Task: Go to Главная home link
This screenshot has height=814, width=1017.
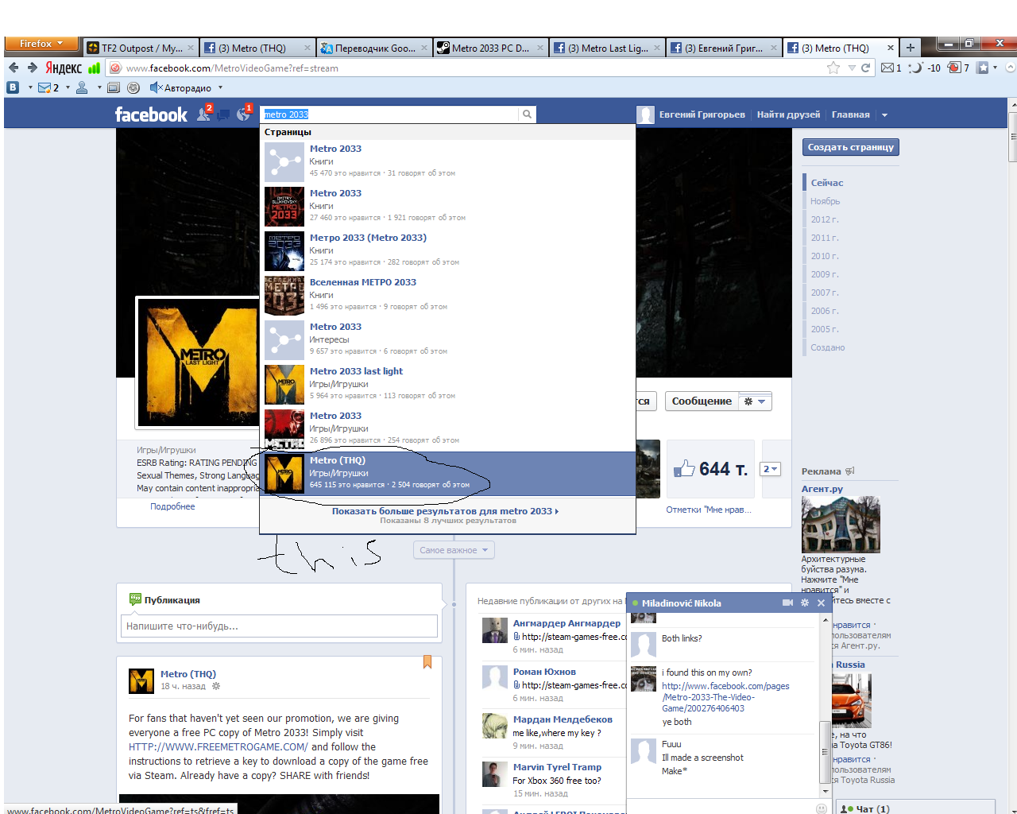Action: coord(850,114)
